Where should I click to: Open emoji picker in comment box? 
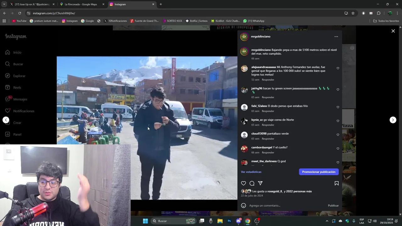click(x=243, y=206)
